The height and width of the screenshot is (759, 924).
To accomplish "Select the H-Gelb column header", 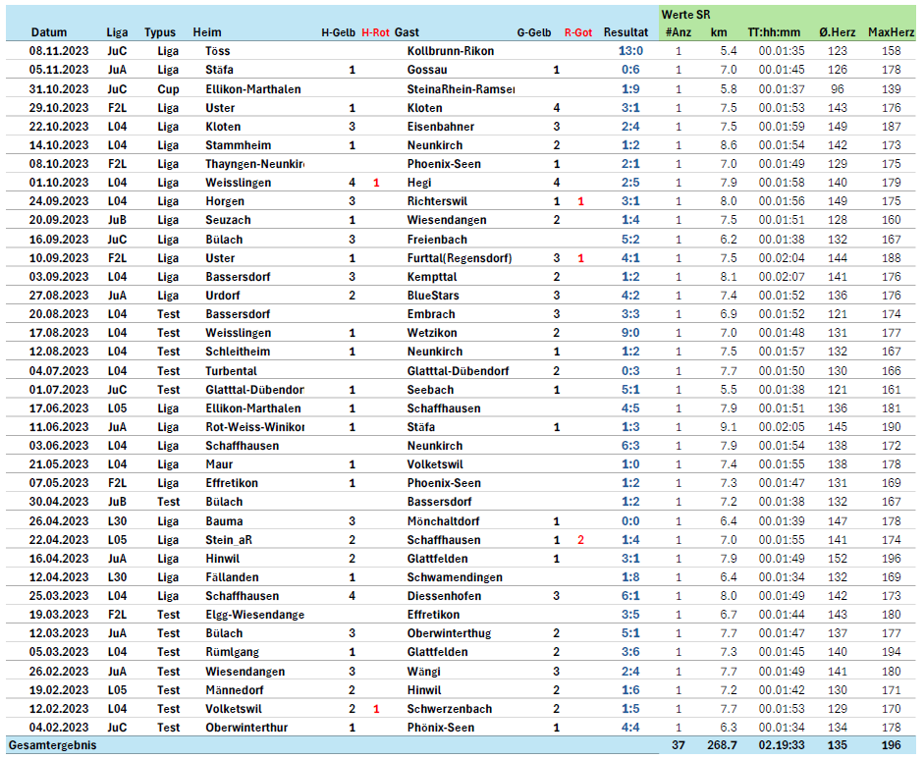I will tap(338, 32).
